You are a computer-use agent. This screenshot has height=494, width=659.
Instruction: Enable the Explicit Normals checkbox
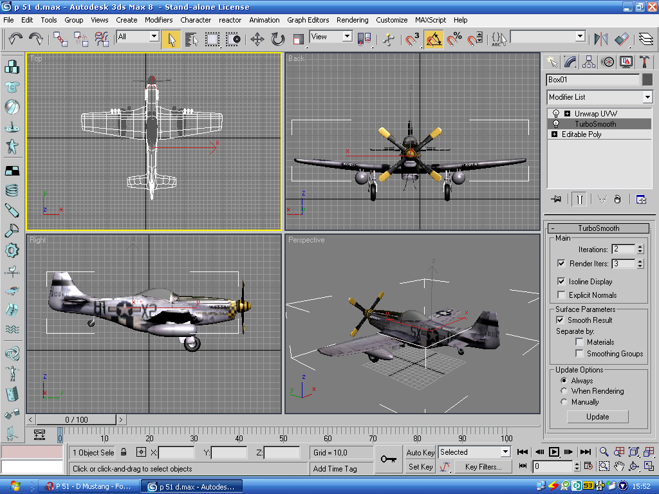pos(561,295)
